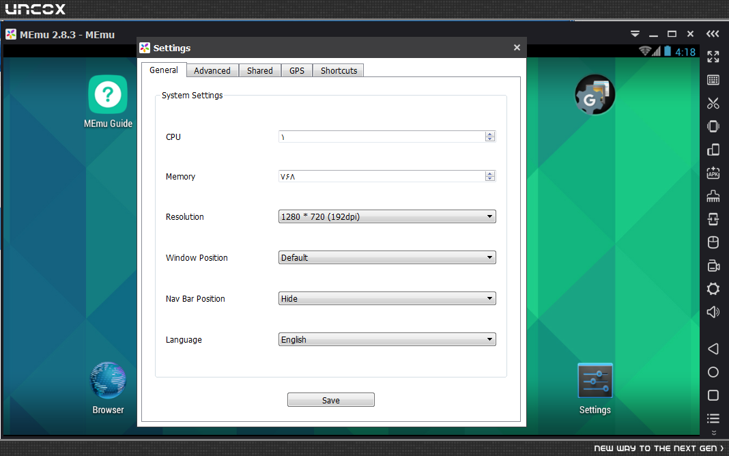Image resolution: width=729 pixels, height=456 pixels.
Task: Click the System Settings group label
Action: click(x=192, y=96)
